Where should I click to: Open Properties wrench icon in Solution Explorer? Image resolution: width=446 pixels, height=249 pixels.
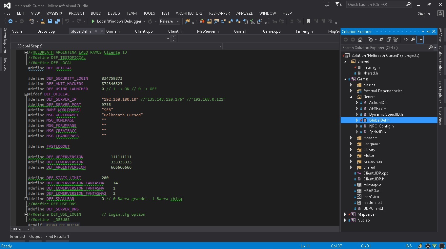[x=413, y=40]
